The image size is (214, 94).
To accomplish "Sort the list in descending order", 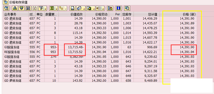I will (x=22, y=8).
